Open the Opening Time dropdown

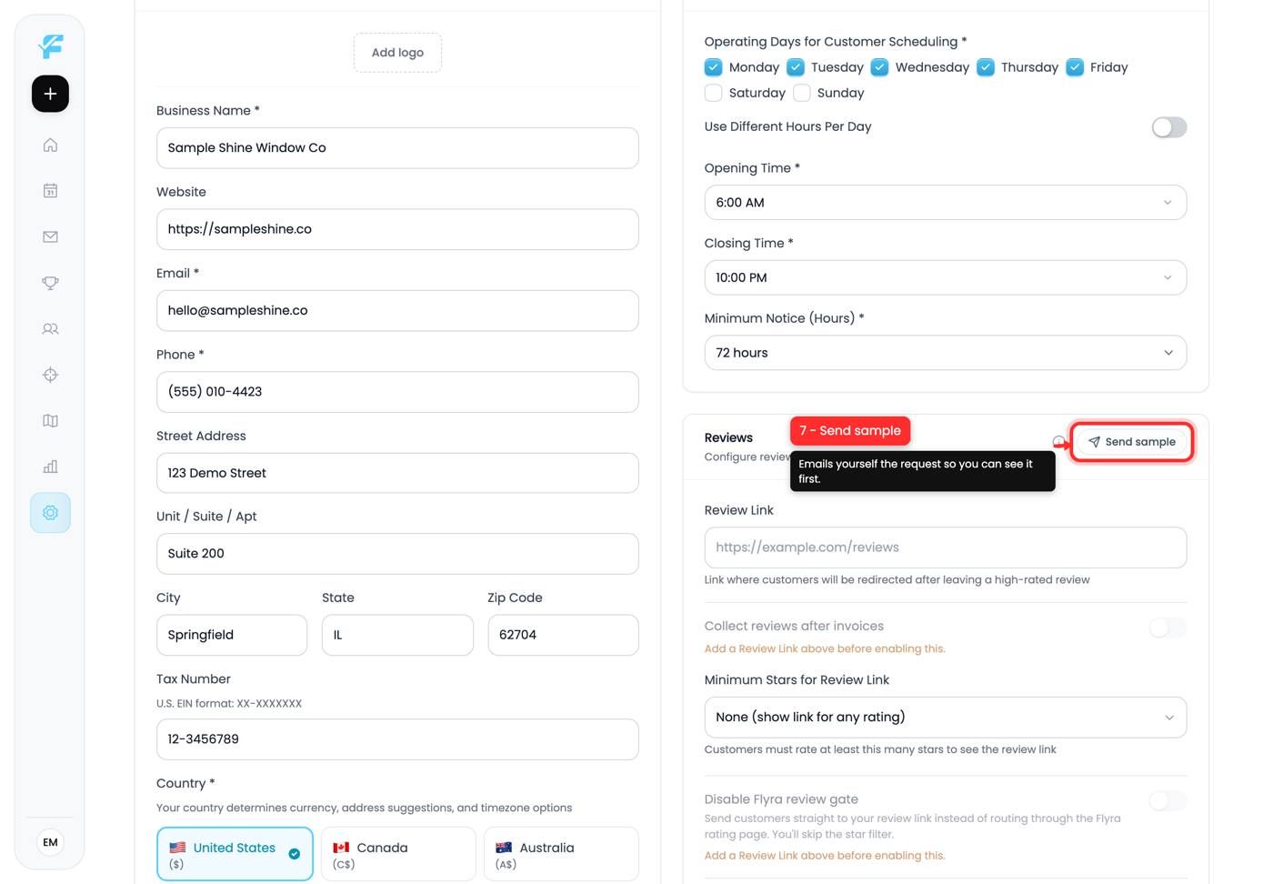tap(946, 203)
